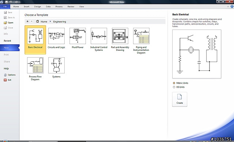The height and width of the screenshot is (142, 234).
Task: Select the Basic Electrical template icon
Action: pos(35,36)
